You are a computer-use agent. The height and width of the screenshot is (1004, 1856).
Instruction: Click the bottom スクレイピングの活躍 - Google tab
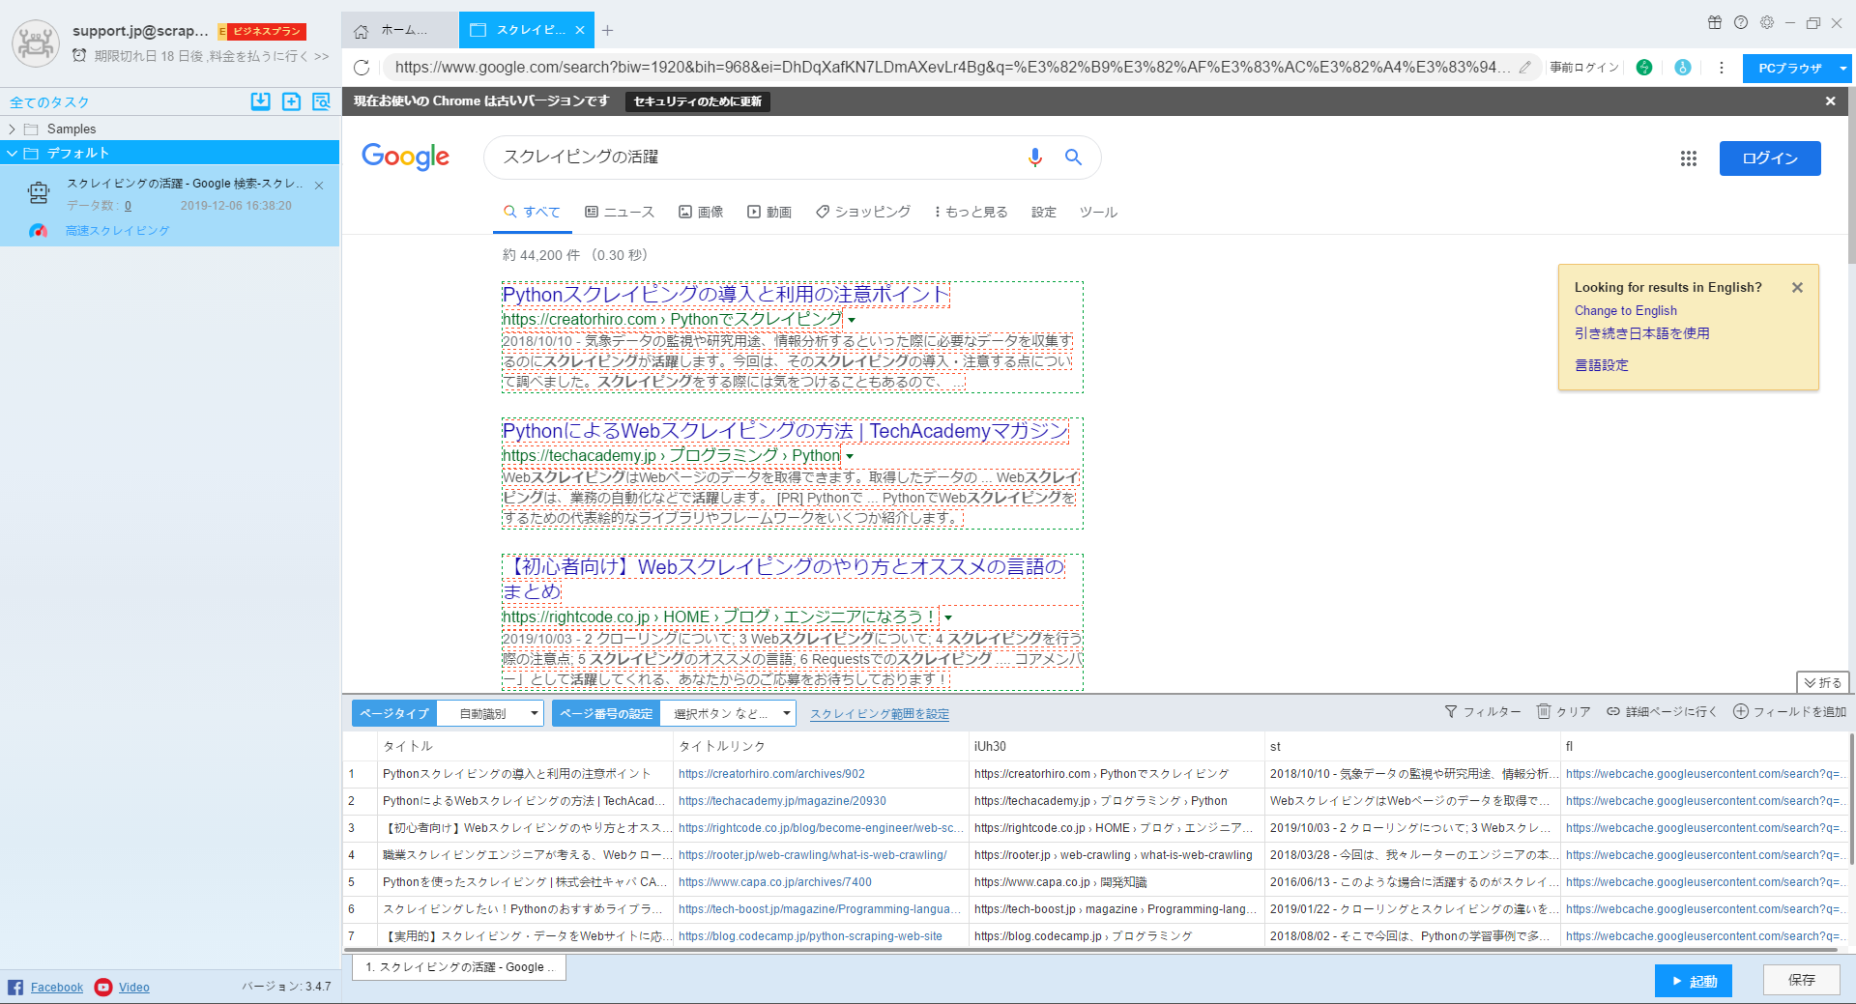pos(459,967)
